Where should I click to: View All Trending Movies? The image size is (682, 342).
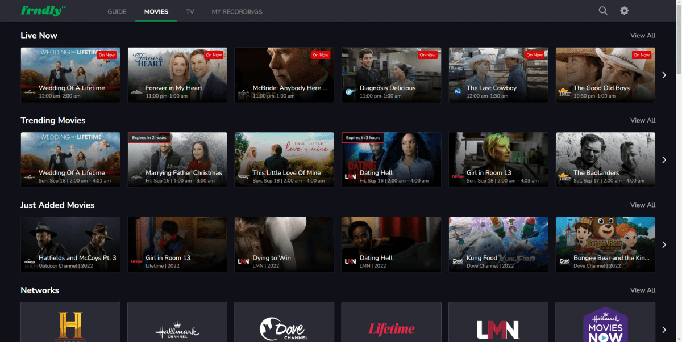pyautogui.click(x=642, y=120)
